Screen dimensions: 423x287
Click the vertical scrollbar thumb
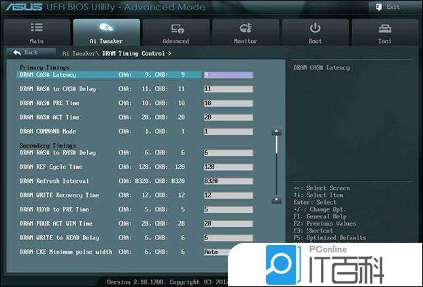(277, 145)
